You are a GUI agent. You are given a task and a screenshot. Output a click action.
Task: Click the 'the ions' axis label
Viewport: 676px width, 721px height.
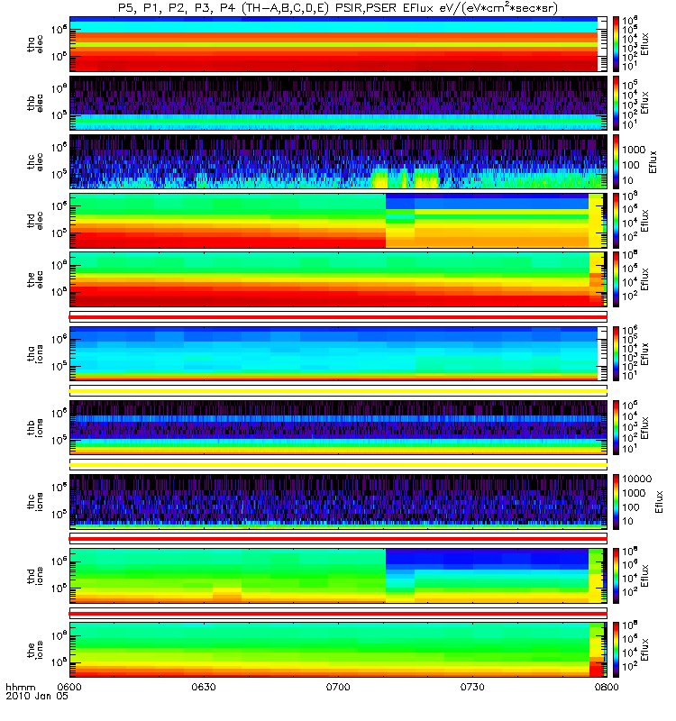point(35,649)
